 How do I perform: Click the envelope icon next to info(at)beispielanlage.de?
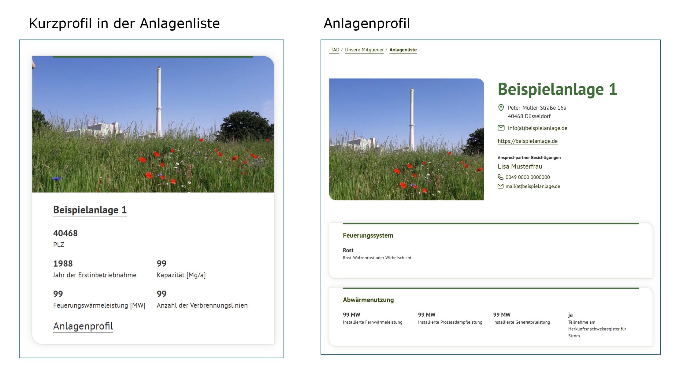pyautogui.click(x=501, y=128)
